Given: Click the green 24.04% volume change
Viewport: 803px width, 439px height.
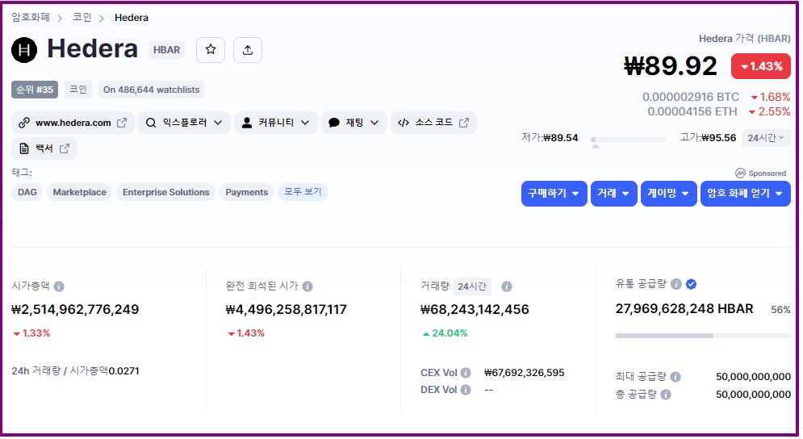Looking at the screenshot, I should point(445,333).
